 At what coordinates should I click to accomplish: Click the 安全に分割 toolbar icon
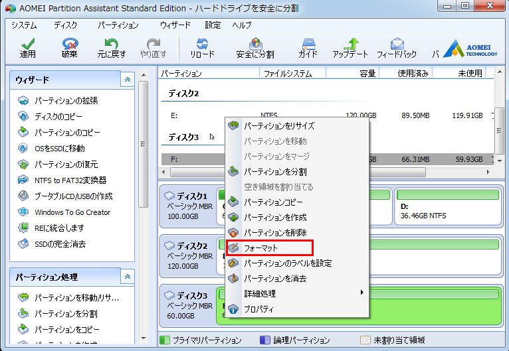pyautogui.click(x=255, y=48)
